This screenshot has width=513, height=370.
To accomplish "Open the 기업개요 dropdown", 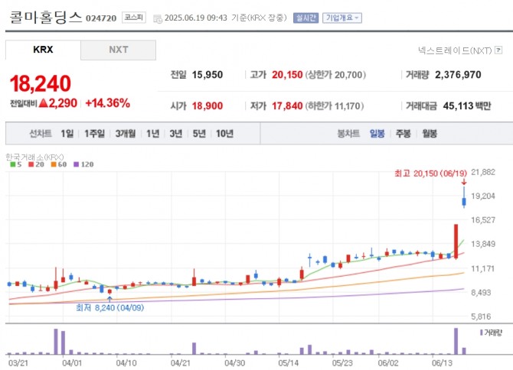I will click(342, 18).
